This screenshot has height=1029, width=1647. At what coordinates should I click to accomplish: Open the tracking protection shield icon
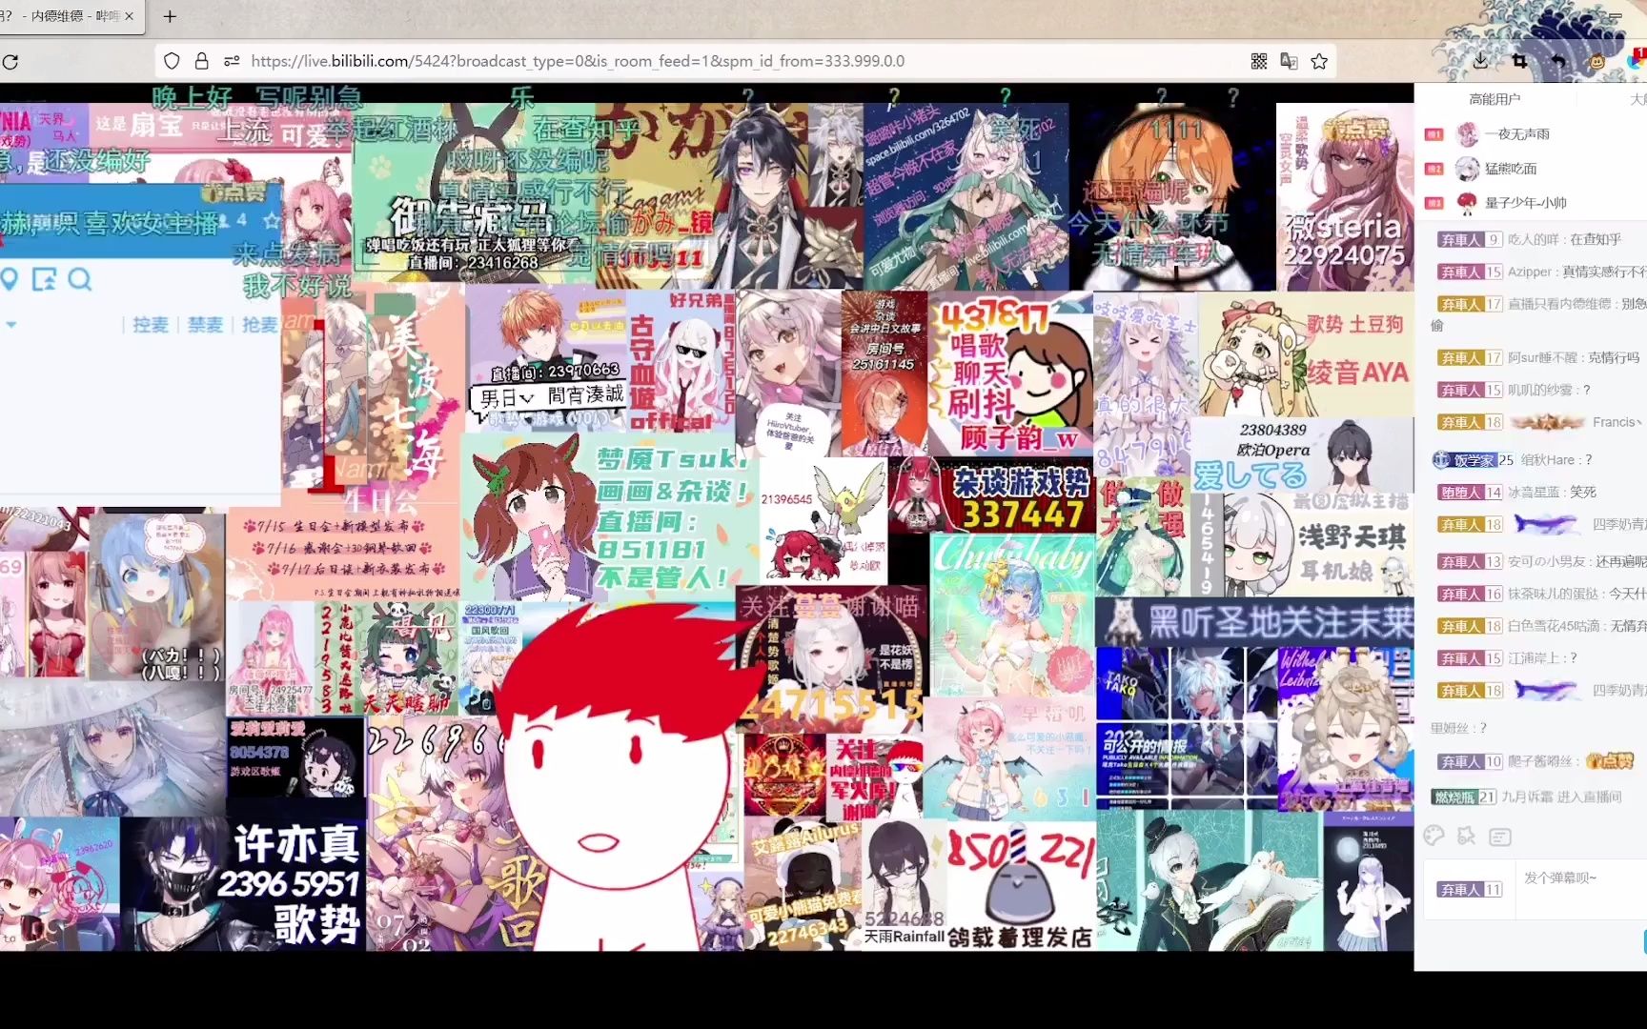172,61
